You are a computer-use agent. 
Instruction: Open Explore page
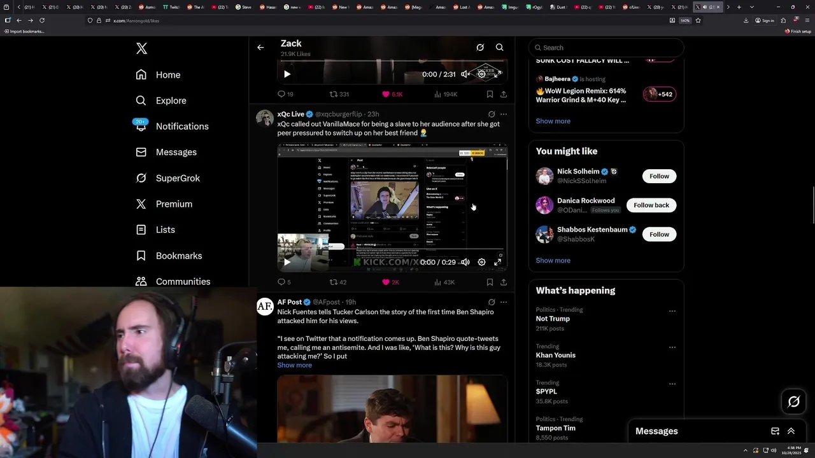click(x=161, y=101)
